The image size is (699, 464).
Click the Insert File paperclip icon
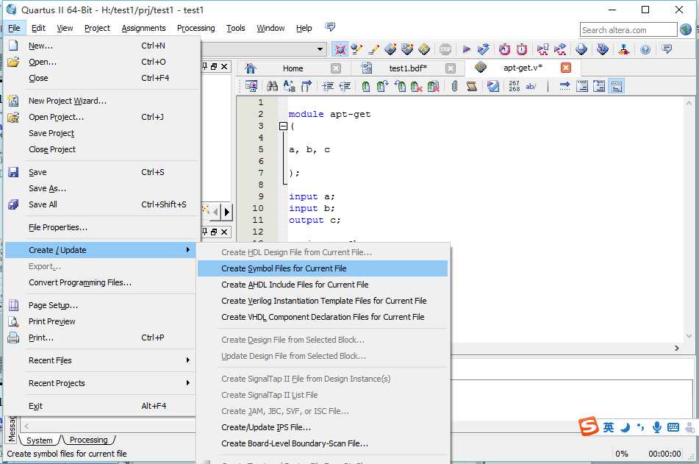(454, 85)
